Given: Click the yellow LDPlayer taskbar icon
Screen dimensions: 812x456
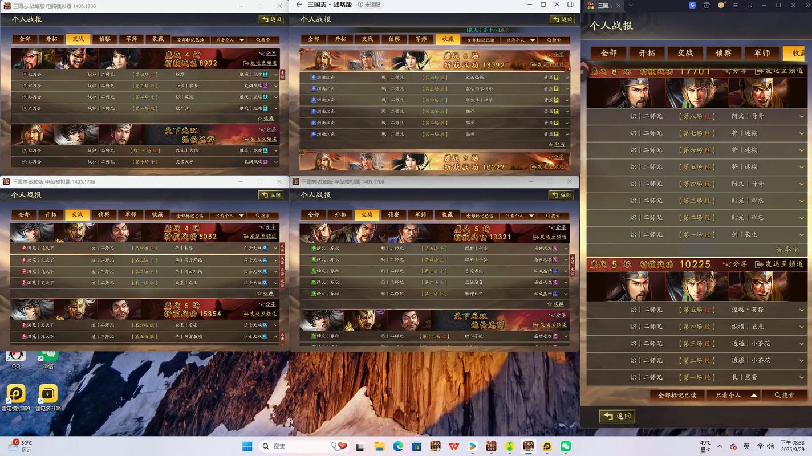Looking at the screenshot, I should tap(547, 446).
